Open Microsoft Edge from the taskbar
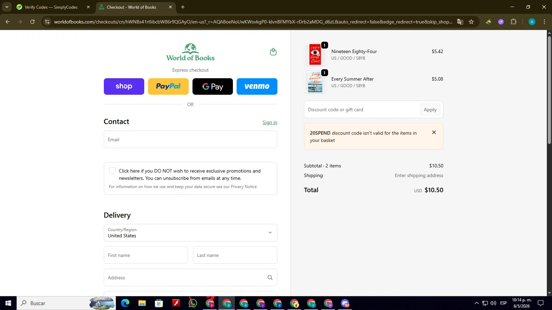The width and height of the screenshot is (552, 310). [x=125, y=303]
